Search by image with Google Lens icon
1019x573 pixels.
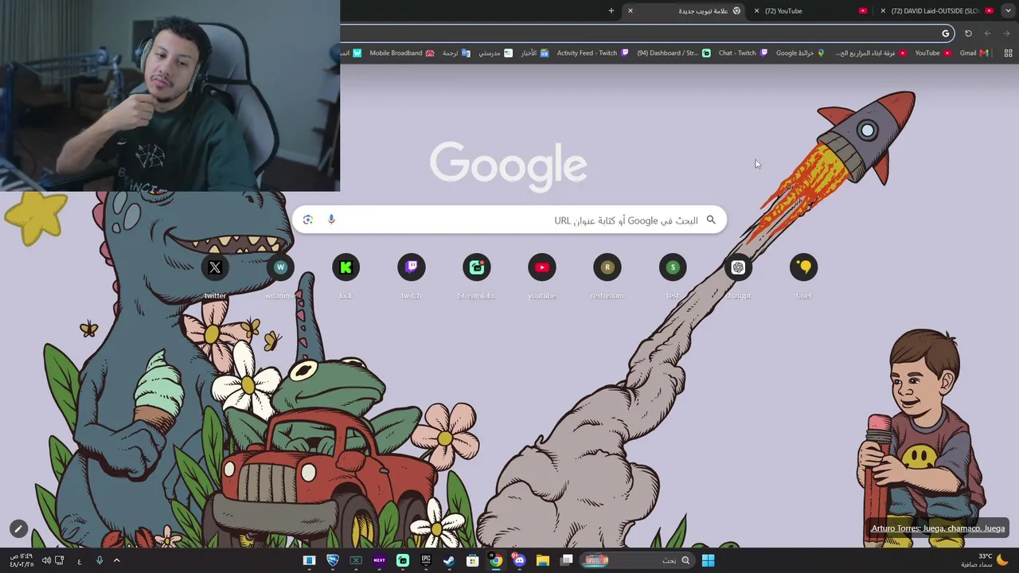click(308, 220)
